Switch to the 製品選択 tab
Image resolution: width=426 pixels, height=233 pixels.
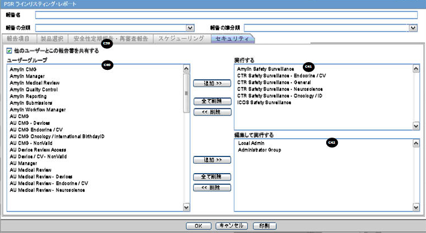tap(52, 39)
